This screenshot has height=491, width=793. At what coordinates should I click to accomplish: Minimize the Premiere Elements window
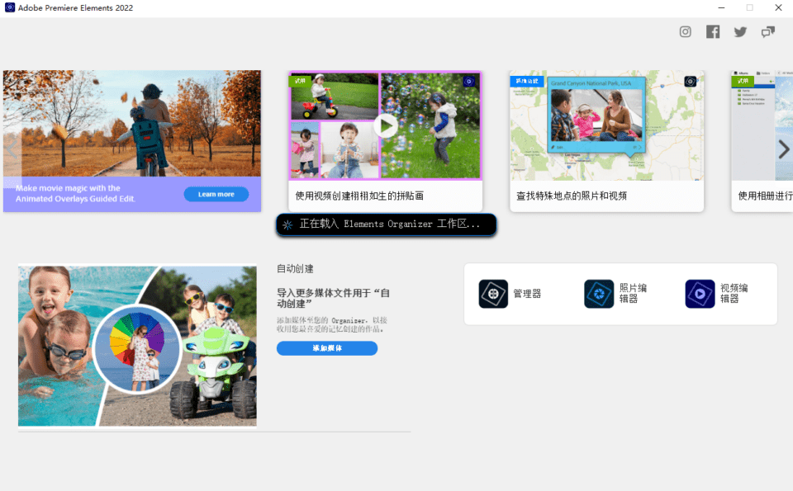click(721, 7)
